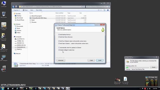Uncheck Add Desktop Shortcut
The image size is (160, 90).
(x=59, y=34)
